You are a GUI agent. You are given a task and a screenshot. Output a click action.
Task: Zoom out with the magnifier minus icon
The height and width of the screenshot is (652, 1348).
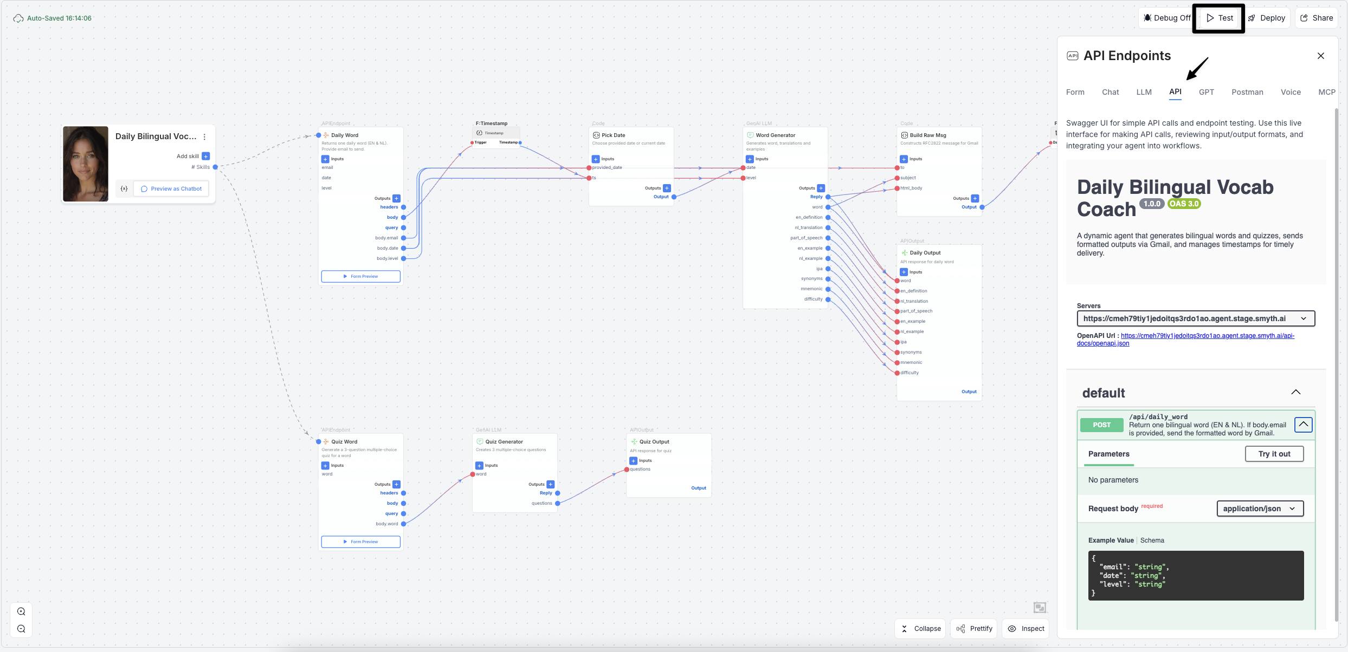point(21,629)
